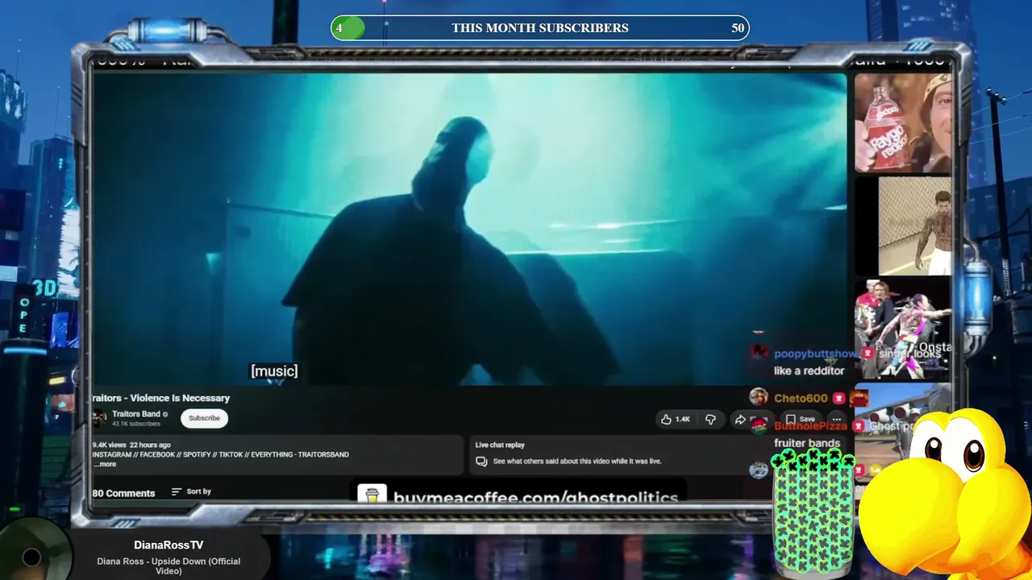Click poopybuttshow's chat avatar
1032x580 pixels.
759,352
